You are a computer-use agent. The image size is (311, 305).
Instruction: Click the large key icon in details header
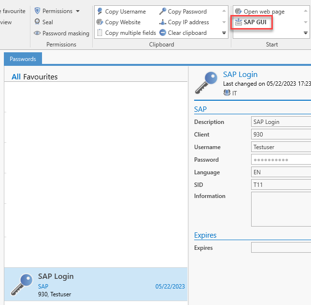pos(206,82)
